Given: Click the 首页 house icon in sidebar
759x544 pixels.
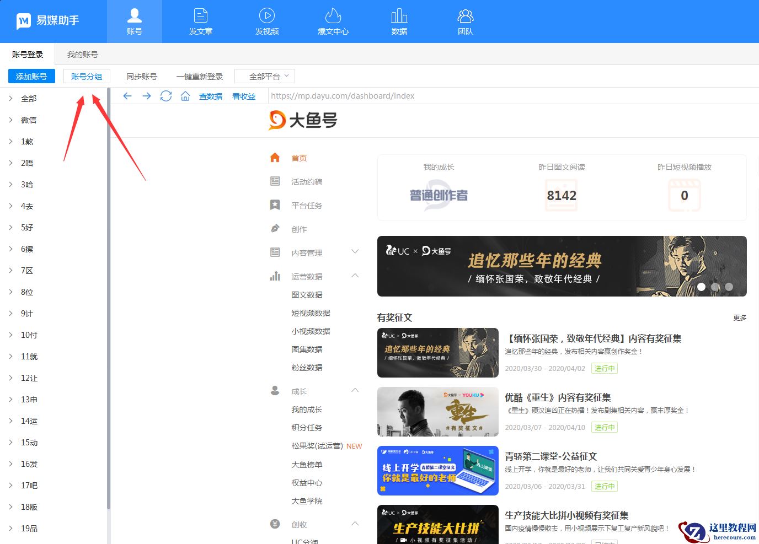Looking at the screenshot, I should (275, 158).
